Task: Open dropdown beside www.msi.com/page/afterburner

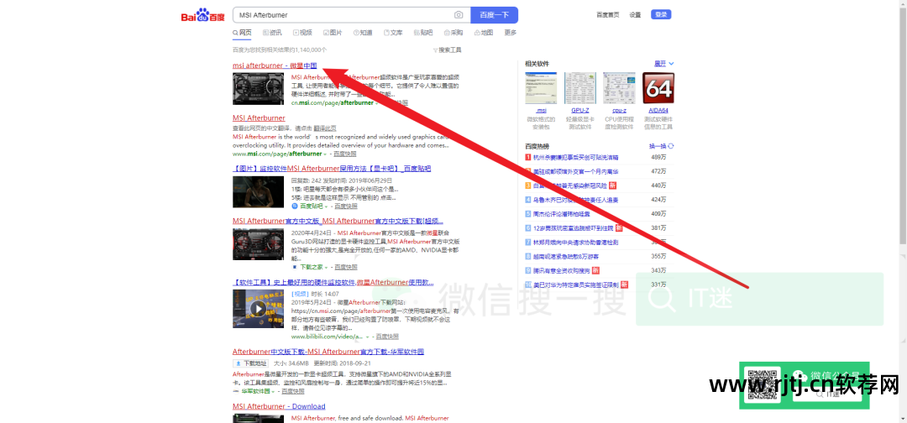Action: pos(326,154)
